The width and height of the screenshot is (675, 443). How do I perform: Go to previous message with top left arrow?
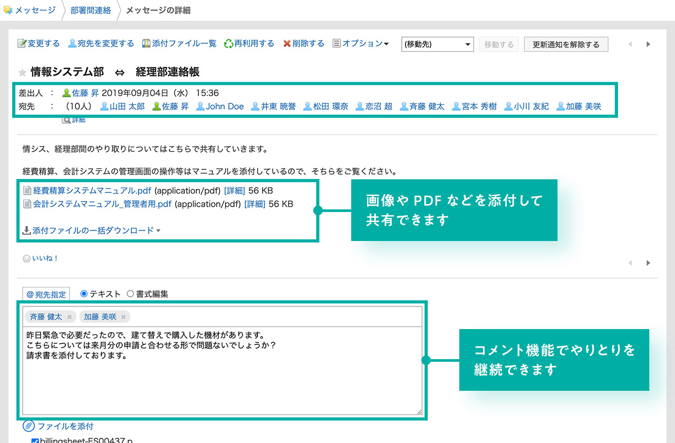tap(630, 44)
